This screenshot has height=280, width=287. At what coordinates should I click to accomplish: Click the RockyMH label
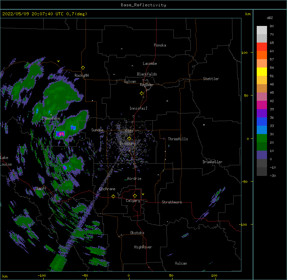click(82, 75)
